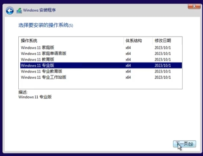Click the 体系结构 column header
This screenshot has height=156, width=203.
138,41
